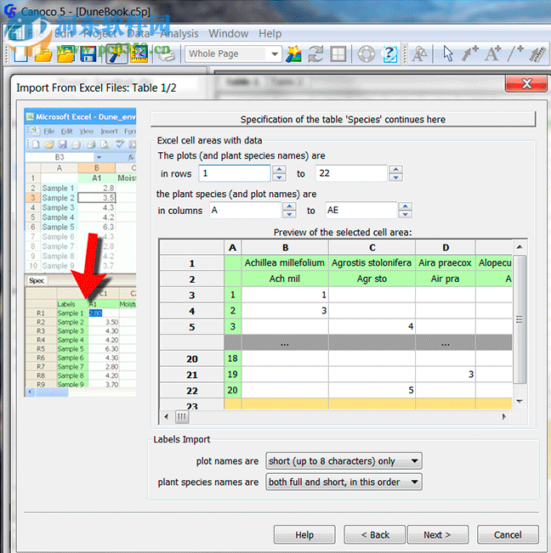Image resolution: width=551 pixels, height=553 pixels.
Task: Click the 'Achillea millefolium' preview cell
Action: 285,262
